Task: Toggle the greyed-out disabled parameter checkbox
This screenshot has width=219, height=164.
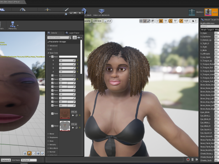Action: click(x=52, y=75)
